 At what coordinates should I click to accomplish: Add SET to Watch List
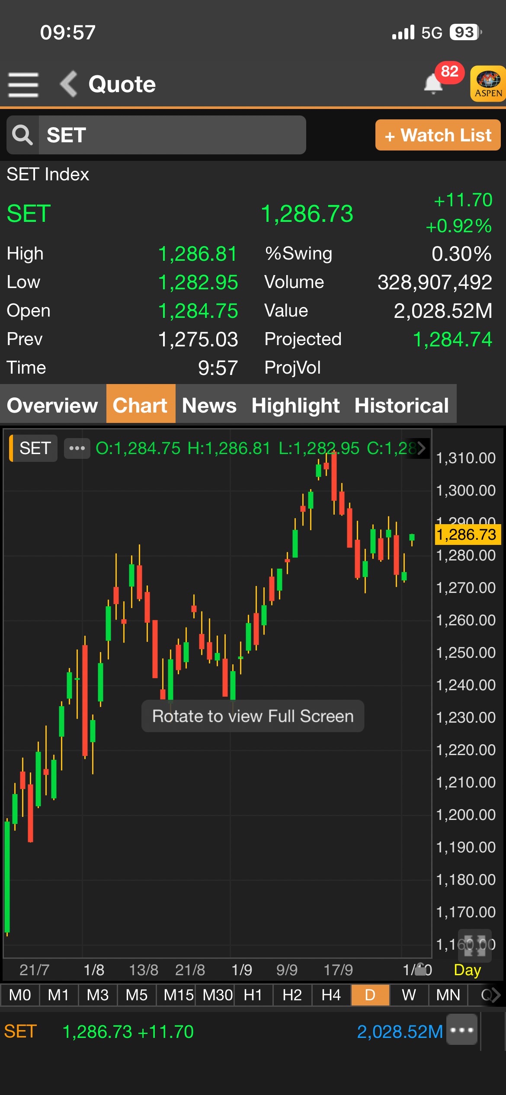pos(438,135)
